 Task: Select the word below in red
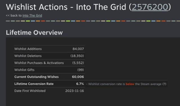point(130,84)
